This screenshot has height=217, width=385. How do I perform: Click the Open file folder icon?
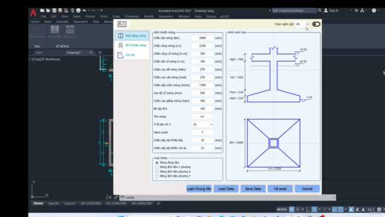(48, 11)
